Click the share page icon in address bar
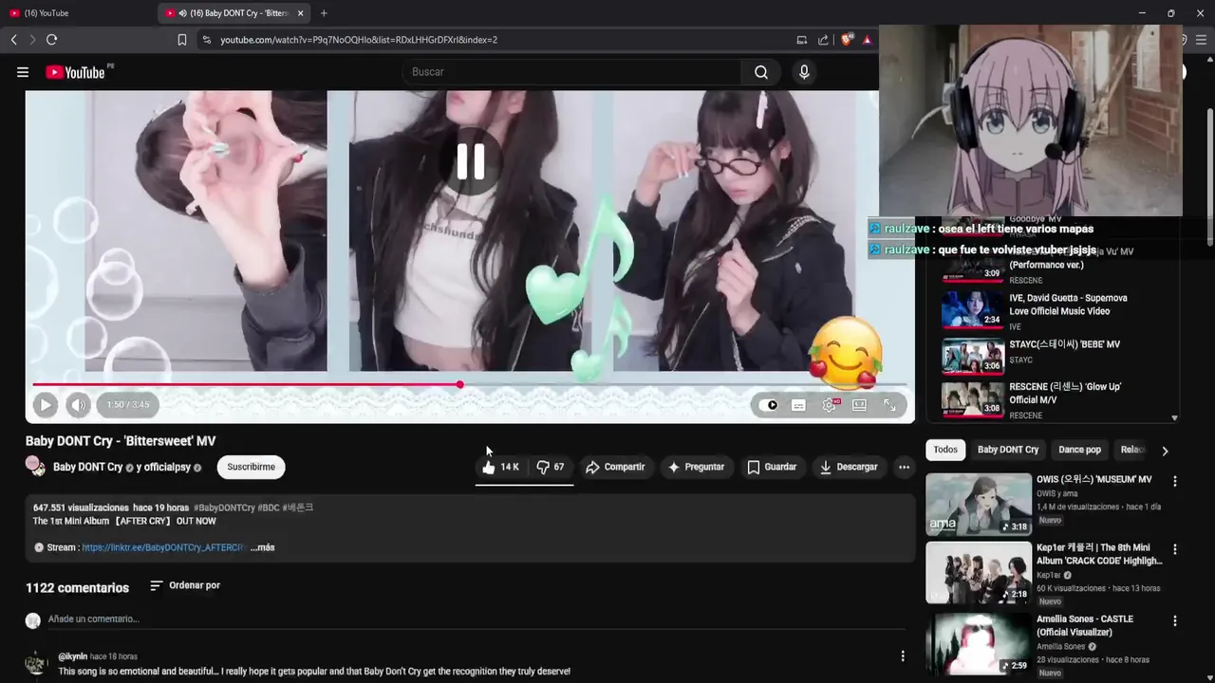 pos(823,40)
